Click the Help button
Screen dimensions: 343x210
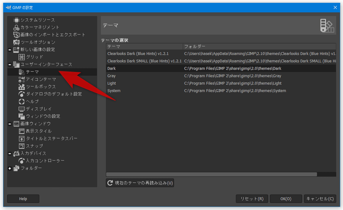click(23, 199)
